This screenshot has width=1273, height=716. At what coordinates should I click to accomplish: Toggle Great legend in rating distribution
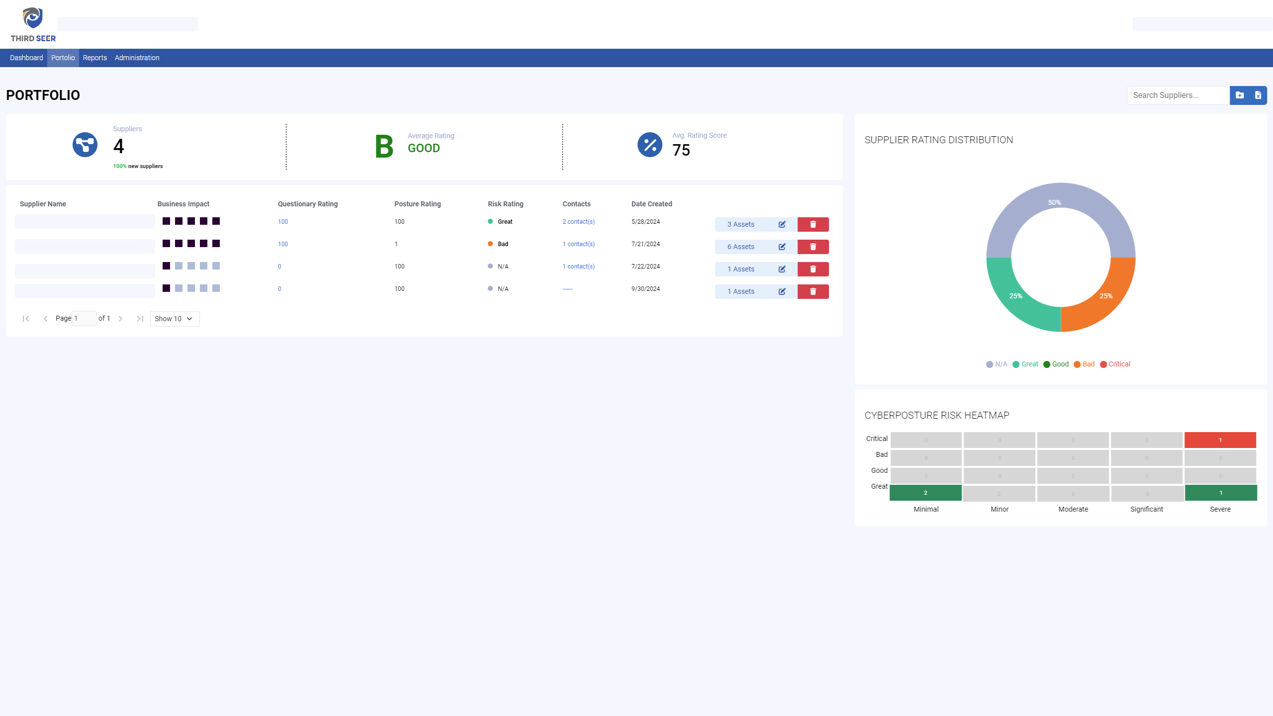[x=1025, y=364]
